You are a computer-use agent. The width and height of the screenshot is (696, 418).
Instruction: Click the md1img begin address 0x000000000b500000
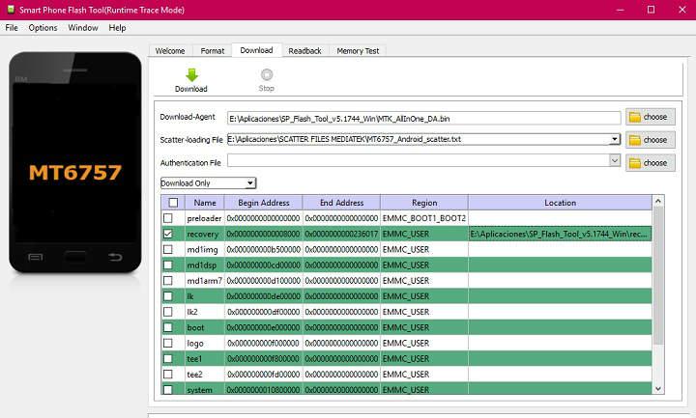(263, 250)
